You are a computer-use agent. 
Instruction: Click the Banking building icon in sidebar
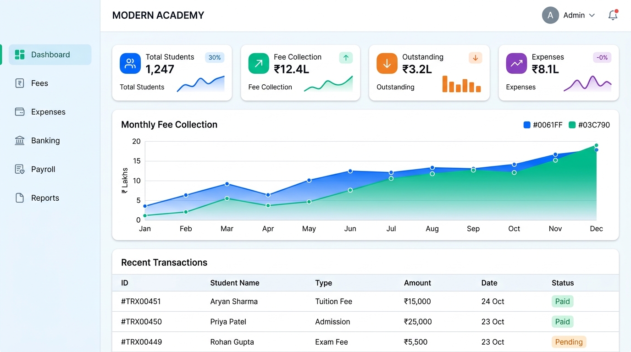point(20,141)
